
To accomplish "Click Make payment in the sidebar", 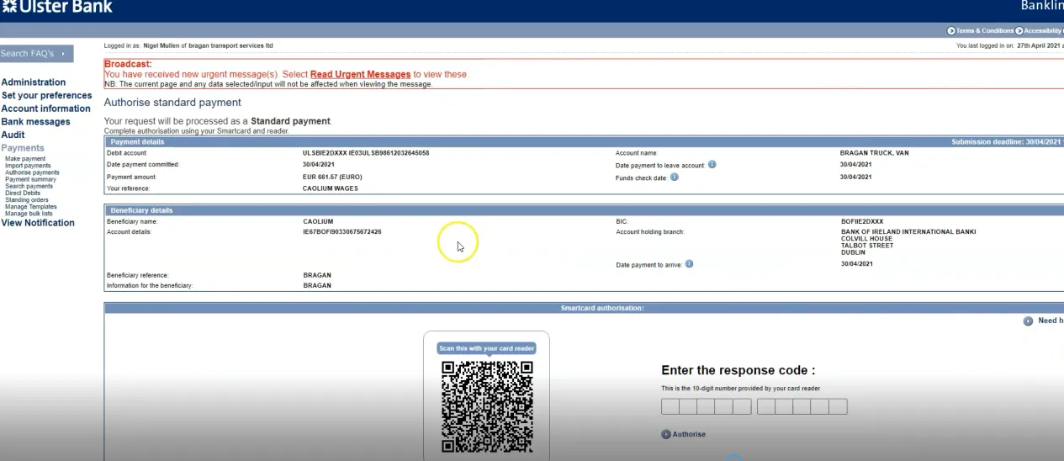I will click(x=25, y=159).
